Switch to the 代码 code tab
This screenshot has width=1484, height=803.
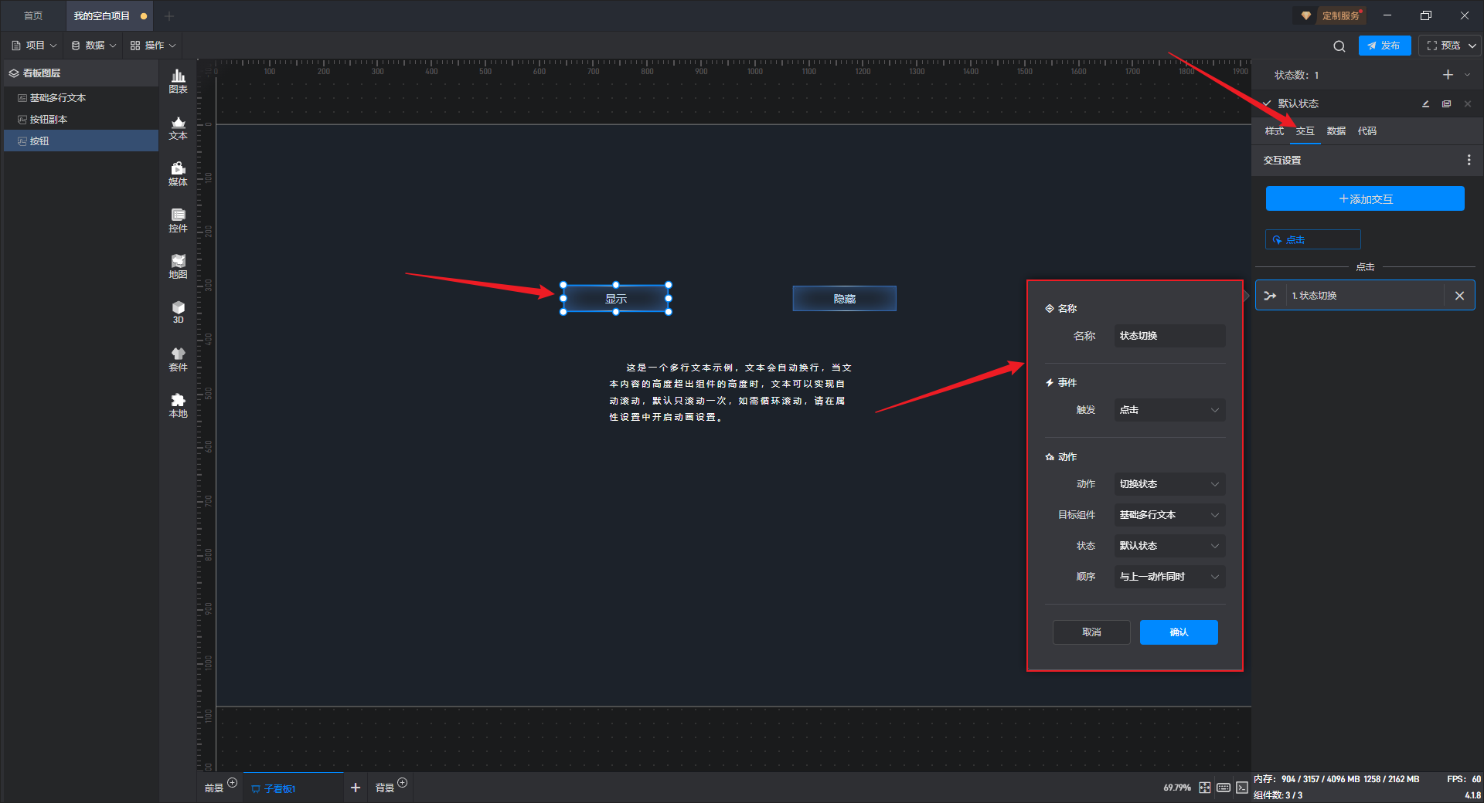click(1367, 131)
